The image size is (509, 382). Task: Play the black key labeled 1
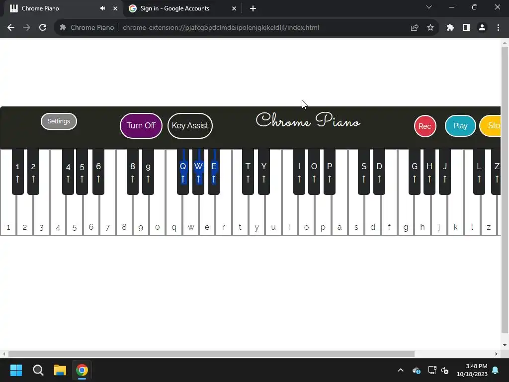point(18,172)
